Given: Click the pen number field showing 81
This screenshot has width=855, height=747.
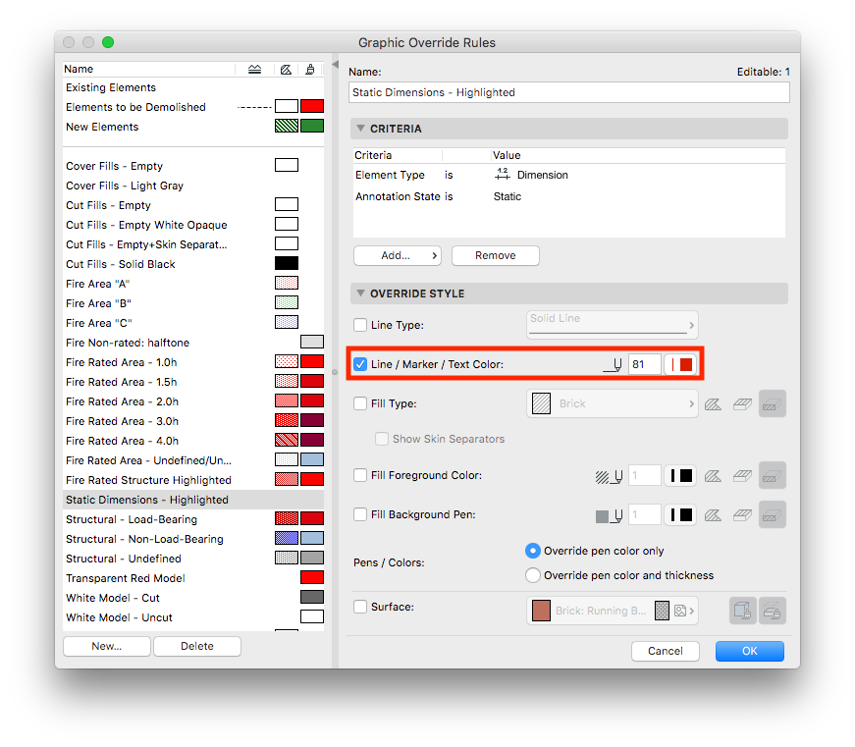Looking at the screenshot, I should pyautogui.click(x=645, y=364).
